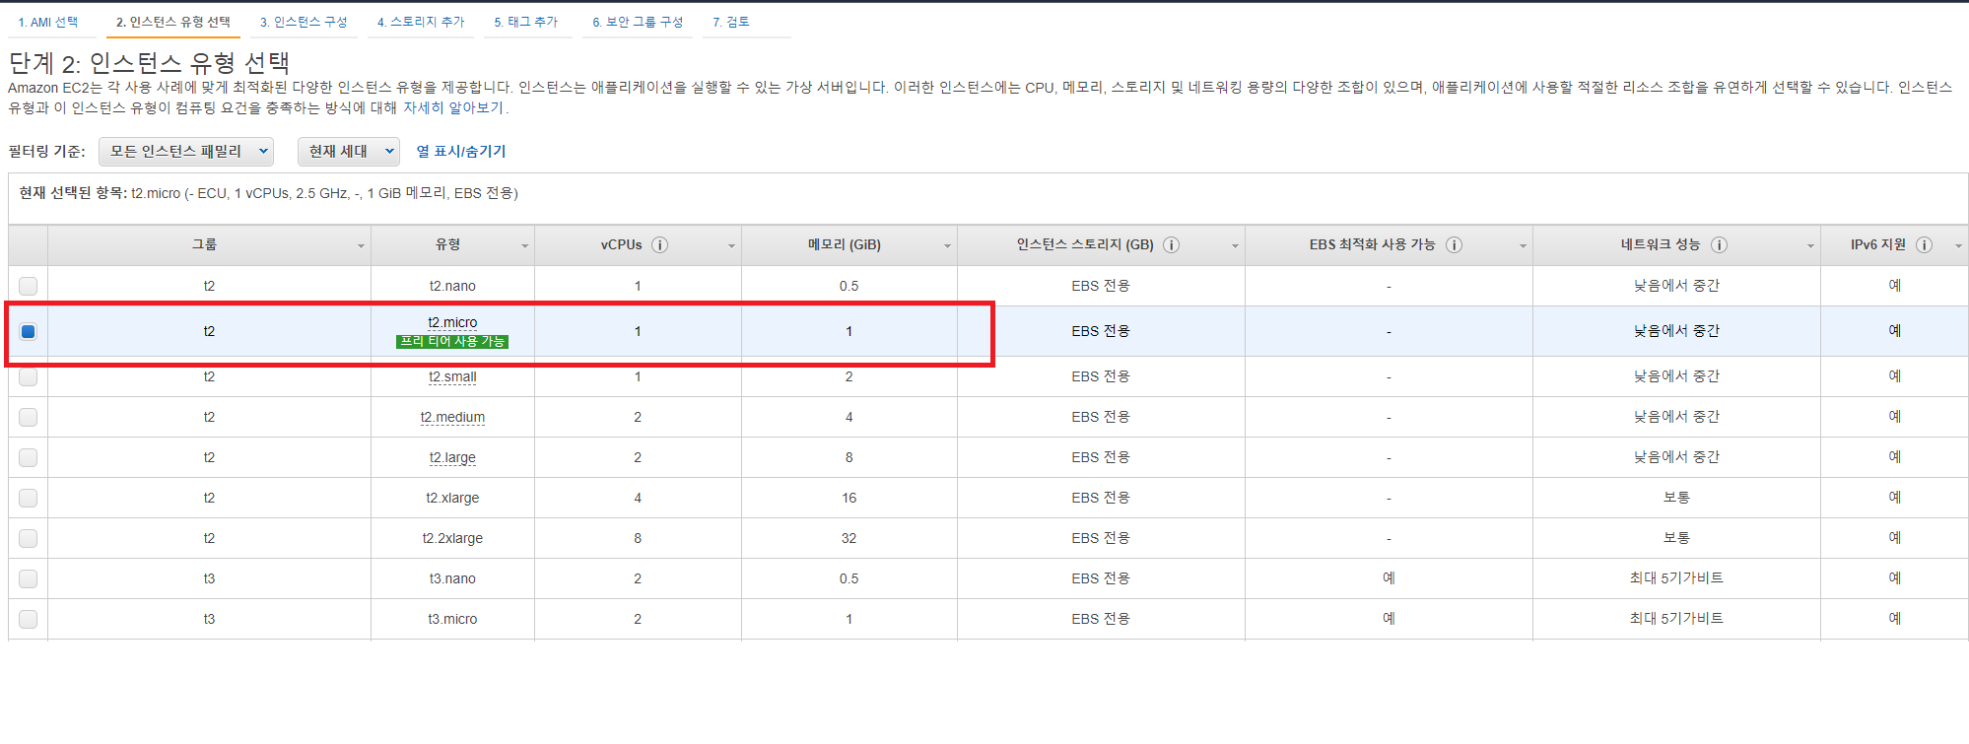Open the 메모리 (GiB) column sort arrow

tap(947, 246)
